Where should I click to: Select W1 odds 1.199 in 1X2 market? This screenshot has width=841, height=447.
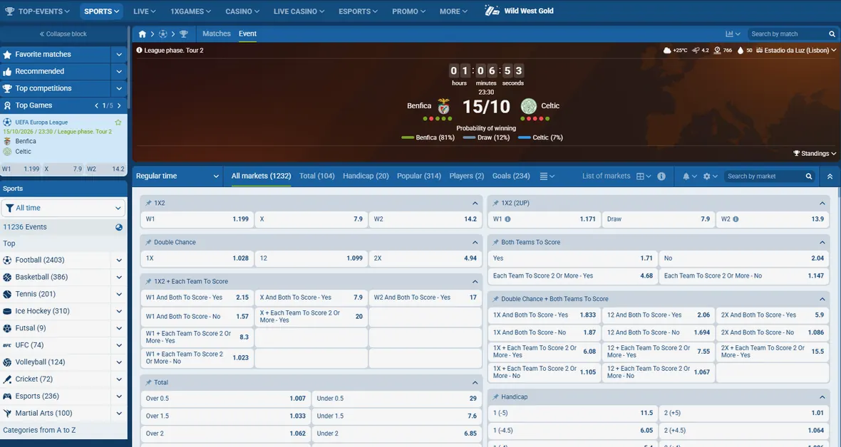click(x=197, y=219)
